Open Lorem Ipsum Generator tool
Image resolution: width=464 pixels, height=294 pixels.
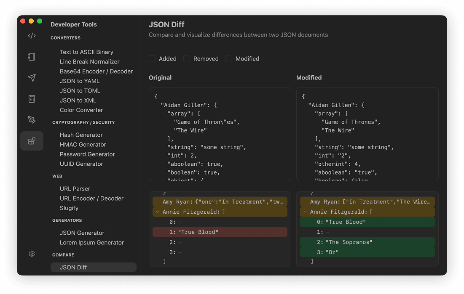click(92, 243)
